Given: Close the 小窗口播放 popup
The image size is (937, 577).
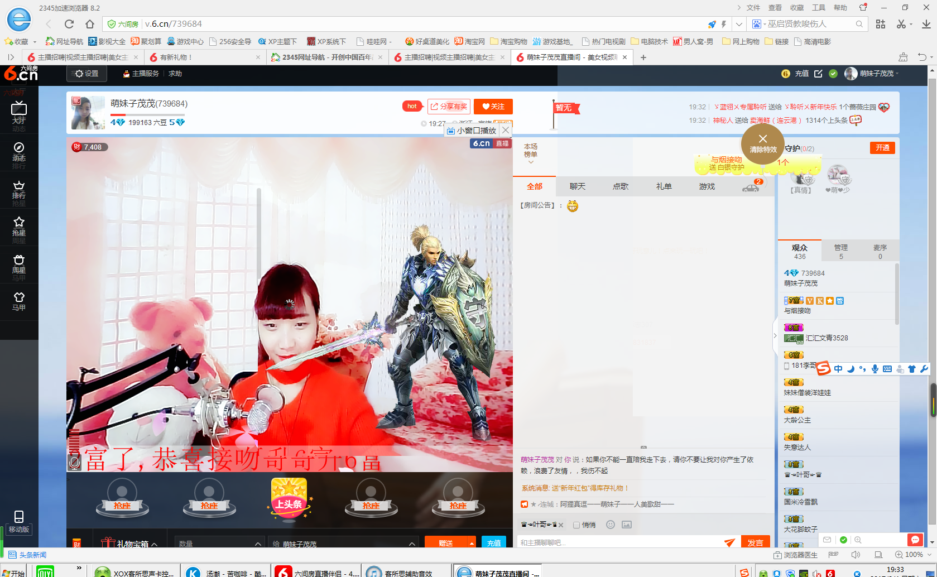Looking at the screenshot, I should 506,130.
